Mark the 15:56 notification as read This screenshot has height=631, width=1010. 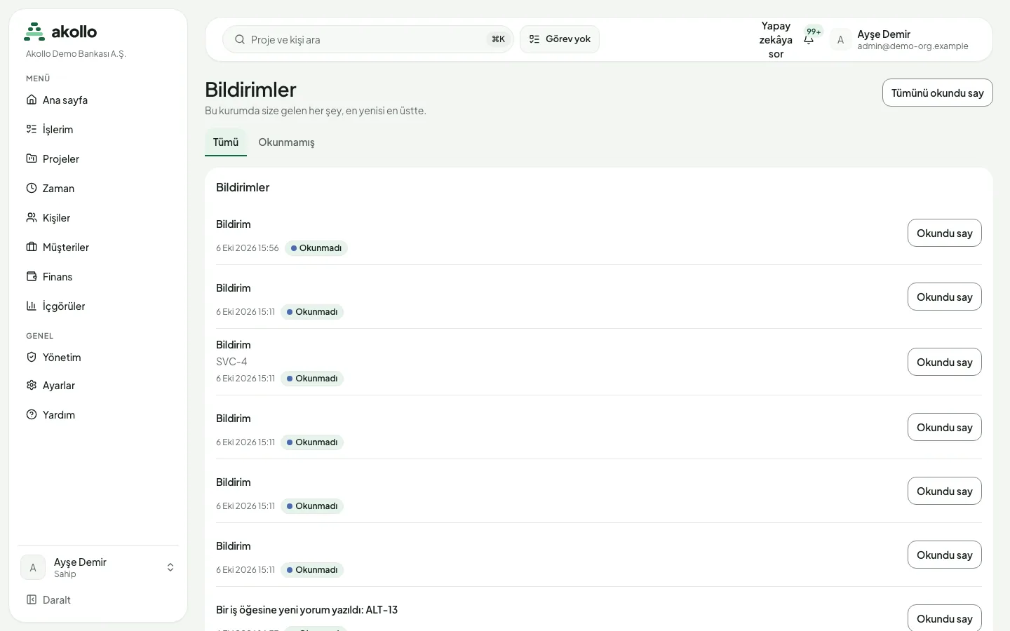tap(944, 233)
